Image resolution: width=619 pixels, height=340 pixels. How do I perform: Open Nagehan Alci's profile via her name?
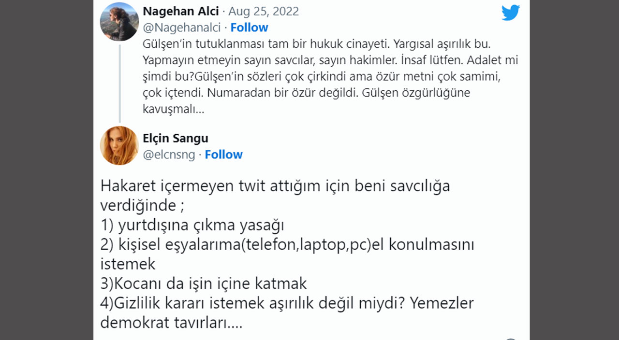[181, 11]
